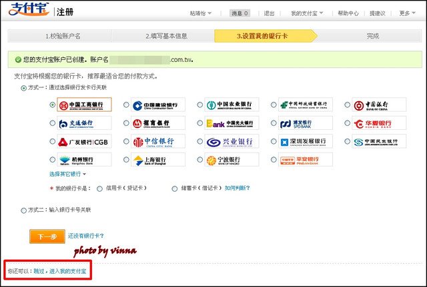Image resolution: width=427 pixels, height=287 pixels.
Task: Choose the 招商银行 bank logo
Action: point(158,123)
